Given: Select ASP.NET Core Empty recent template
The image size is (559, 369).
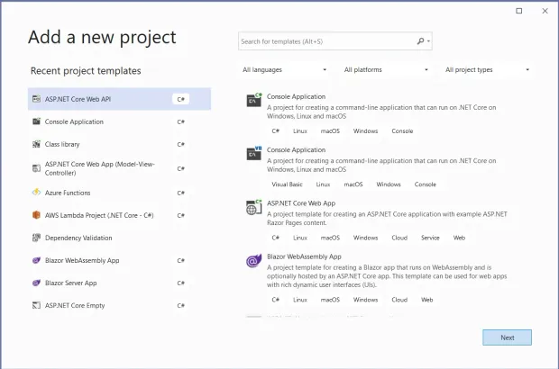Looking at the screenshot, I should click(x=119, y=305).
